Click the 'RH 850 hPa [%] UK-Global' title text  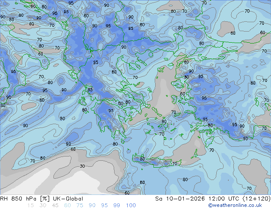pos(41,199)
